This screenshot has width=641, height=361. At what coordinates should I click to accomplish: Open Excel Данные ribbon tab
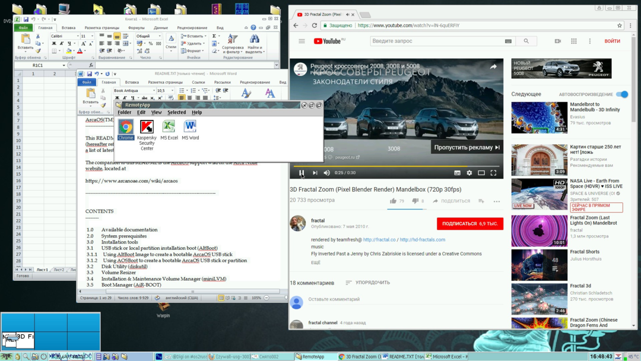[x=161, y=28]
